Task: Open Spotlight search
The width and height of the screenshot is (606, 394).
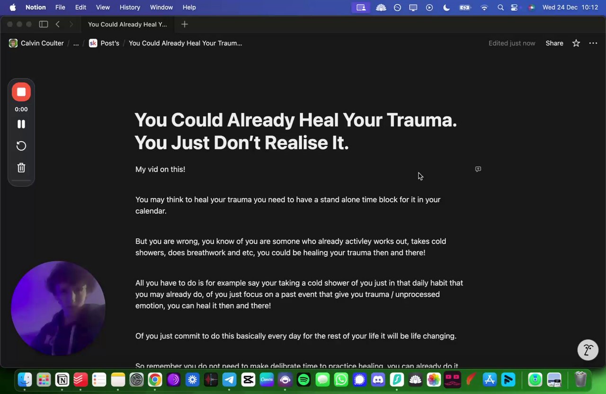Action: [x=500, y=7]
